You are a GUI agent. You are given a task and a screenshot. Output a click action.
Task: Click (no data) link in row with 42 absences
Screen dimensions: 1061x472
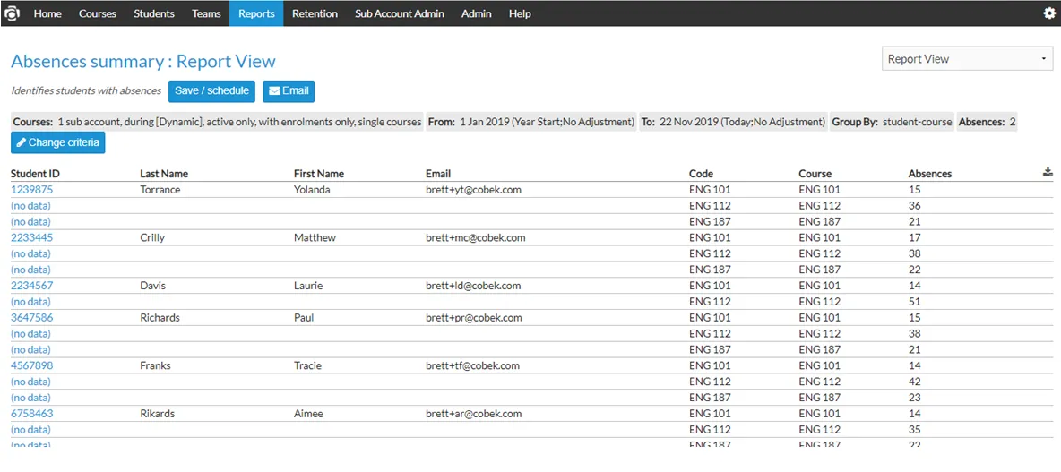coord(31,382)
